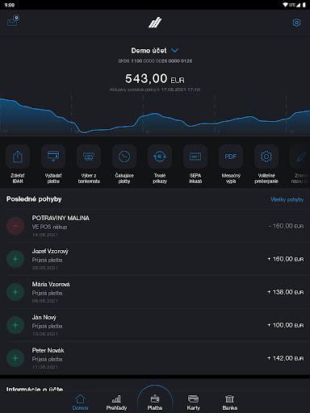Screen dimensions: 310x413
Task: Open Jozef Vzorový received payment
Action: coord(155,259)
